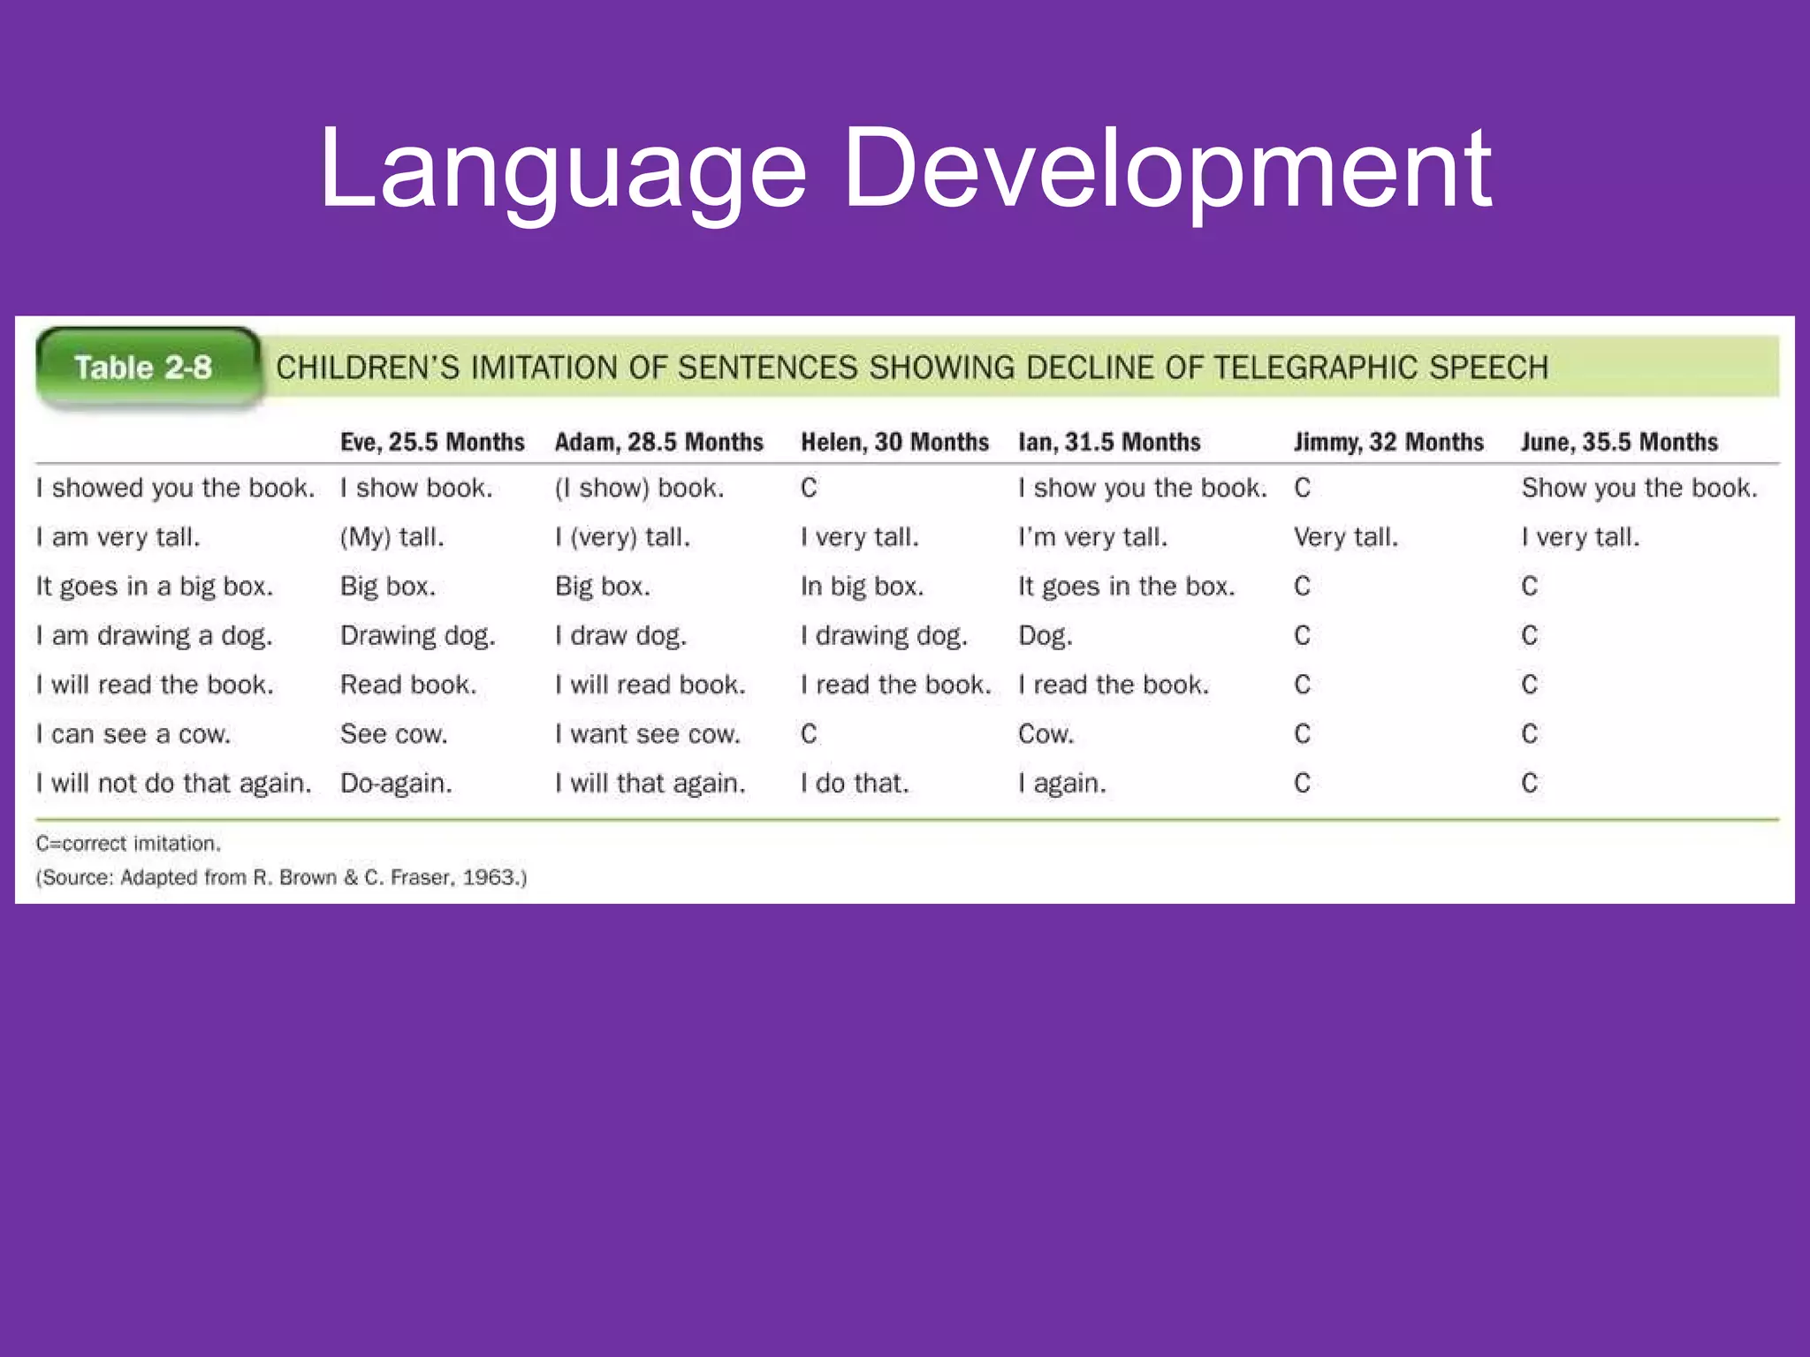This screenshot has width=1810, height=1357.
Task: Select sentence 'It goes in a big box.'
Action: 155,587
